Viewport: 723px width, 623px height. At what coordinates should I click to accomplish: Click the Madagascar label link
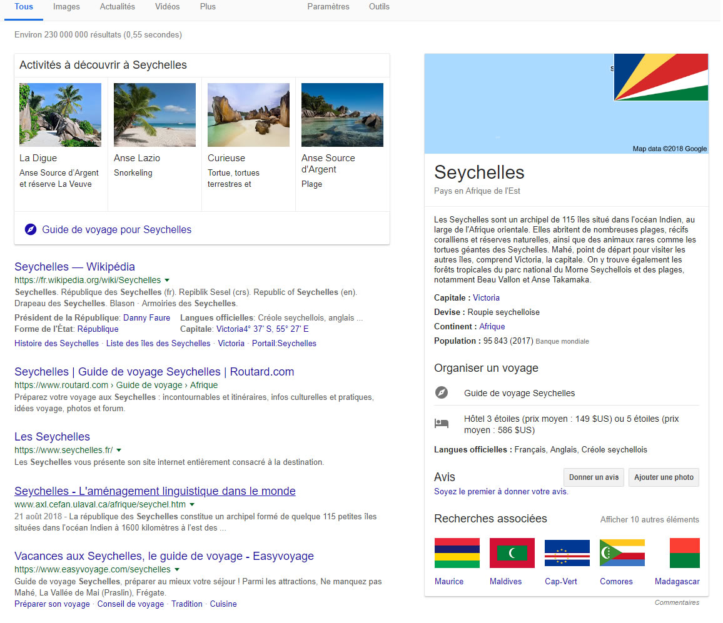point(677,582)
